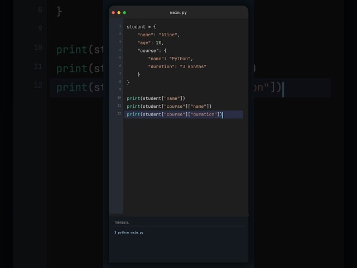Click the green maximize window dot
Image resolution: width=357 pixels, height=268 pixels.
pyautogui.click(x=124, y=13)
